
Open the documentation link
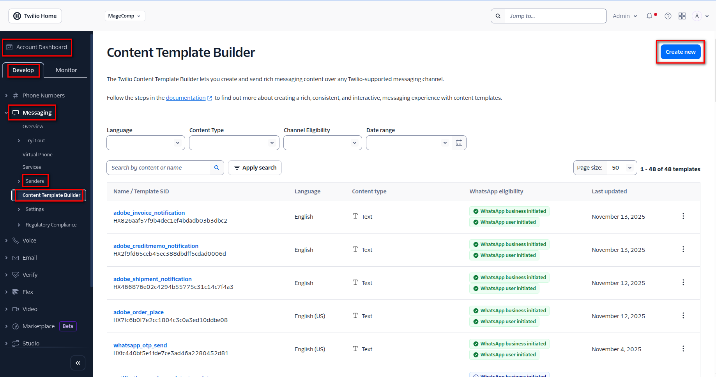coord(186,98)
